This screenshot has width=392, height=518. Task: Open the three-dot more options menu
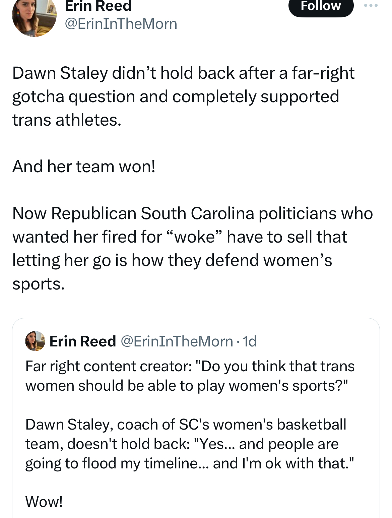pyautogui.click(x=371, y=6)
